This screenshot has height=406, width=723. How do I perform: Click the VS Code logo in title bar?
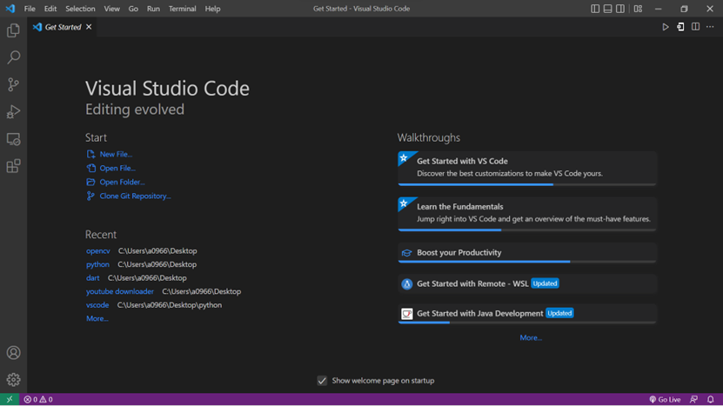(x=10, y=9)
